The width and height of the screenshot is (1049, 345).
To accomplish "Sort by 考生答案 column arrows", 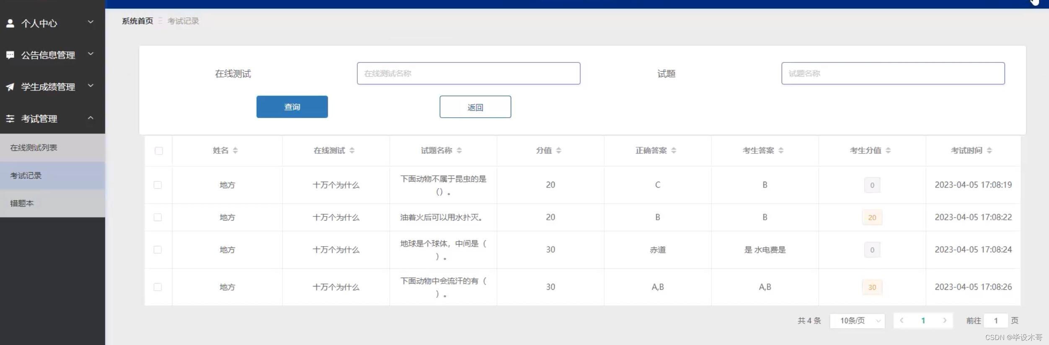I will coord(781,151).
